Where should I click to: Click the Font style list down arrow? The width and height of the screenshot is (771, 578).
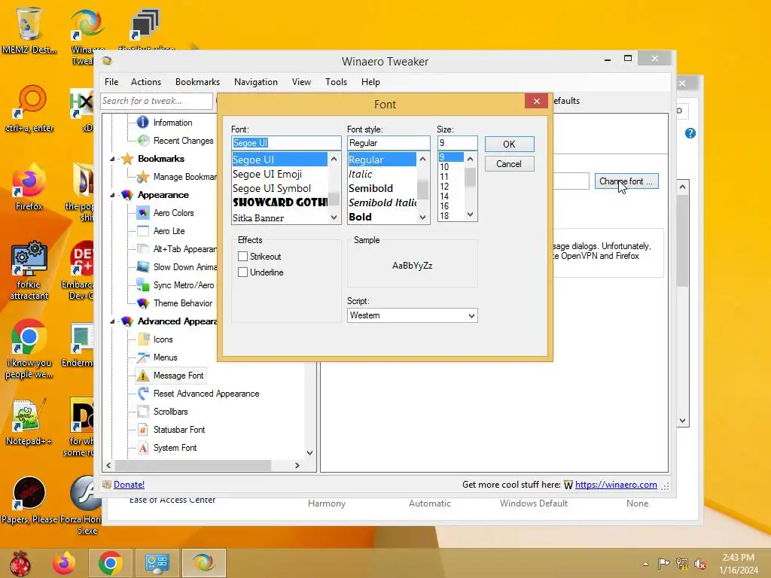[422, 218]
